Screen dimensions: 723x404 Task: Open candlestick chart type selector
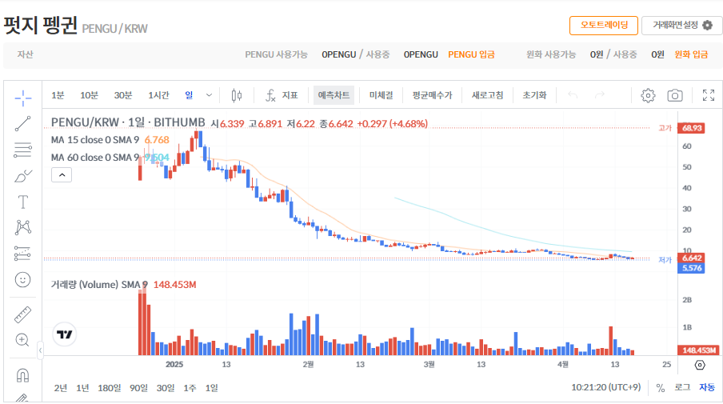pos(237,95)
